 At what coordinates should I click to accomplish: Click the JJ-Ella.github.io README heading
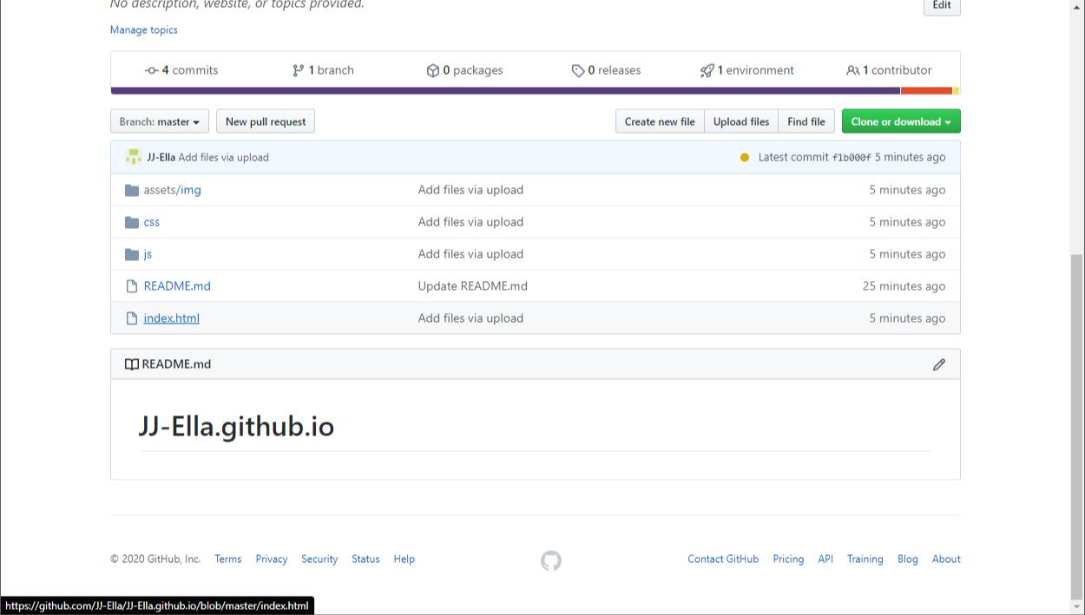236,426
